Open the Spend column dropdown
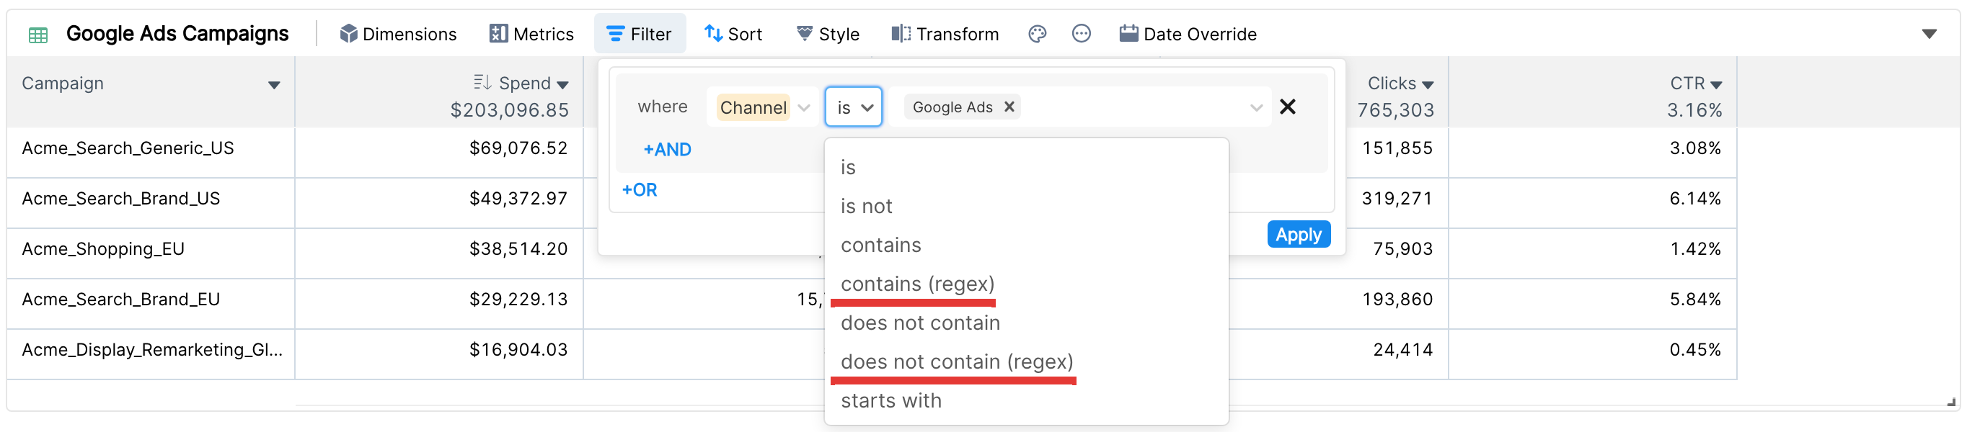The width and height of the screenshot is (1967, 432). (x=562, y=86)
